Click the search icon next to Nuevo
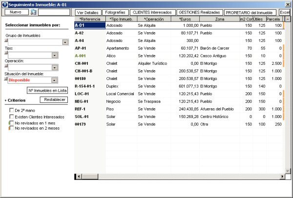This screenshot has height=198, width=293. (34, 12)
